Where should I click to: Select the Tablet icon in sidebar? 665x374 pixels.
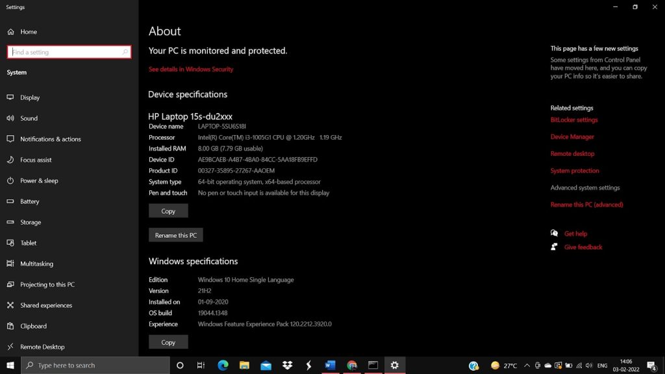coord(10,243)
